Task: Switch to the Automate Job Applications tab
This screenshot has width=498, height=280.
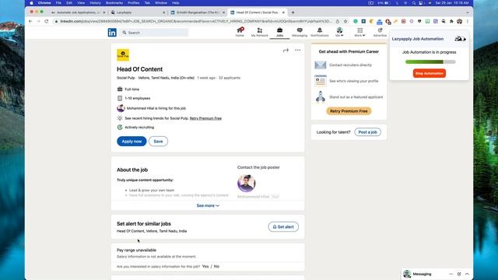Action: [x=78, y=12]
